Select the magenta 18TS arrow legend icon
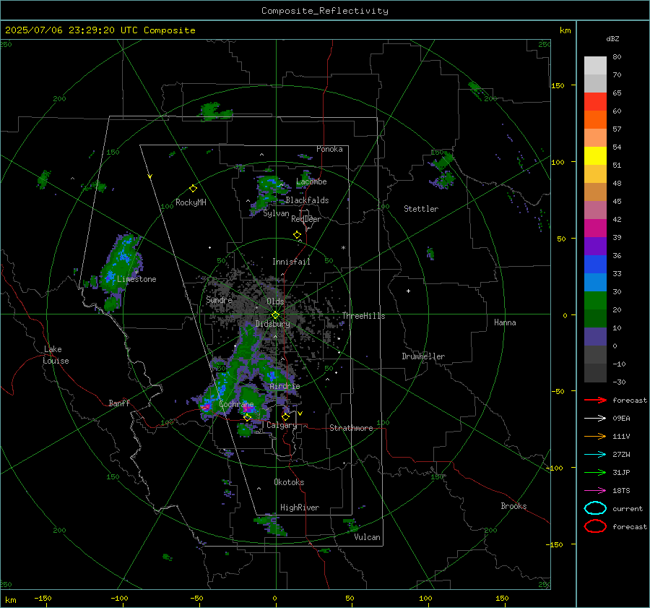The height and width of the screenshot is (608, 650). [595, 491]
